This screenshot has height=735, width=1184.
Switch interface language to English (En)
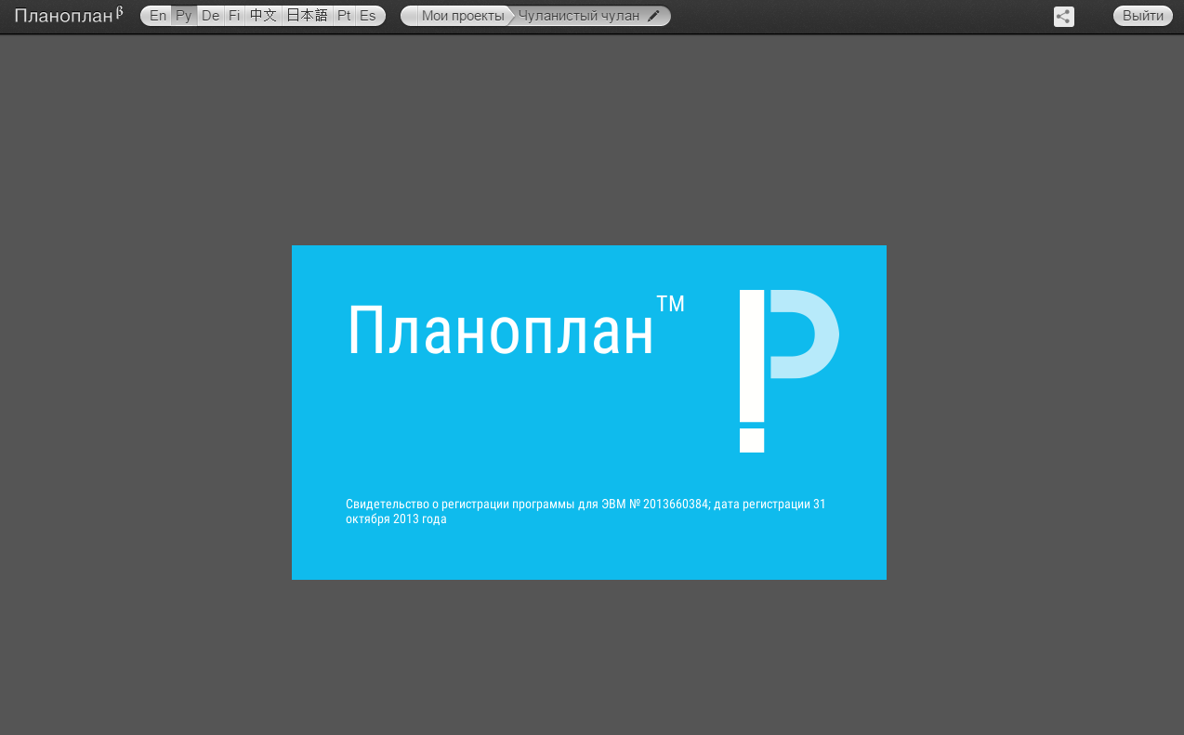158,16
